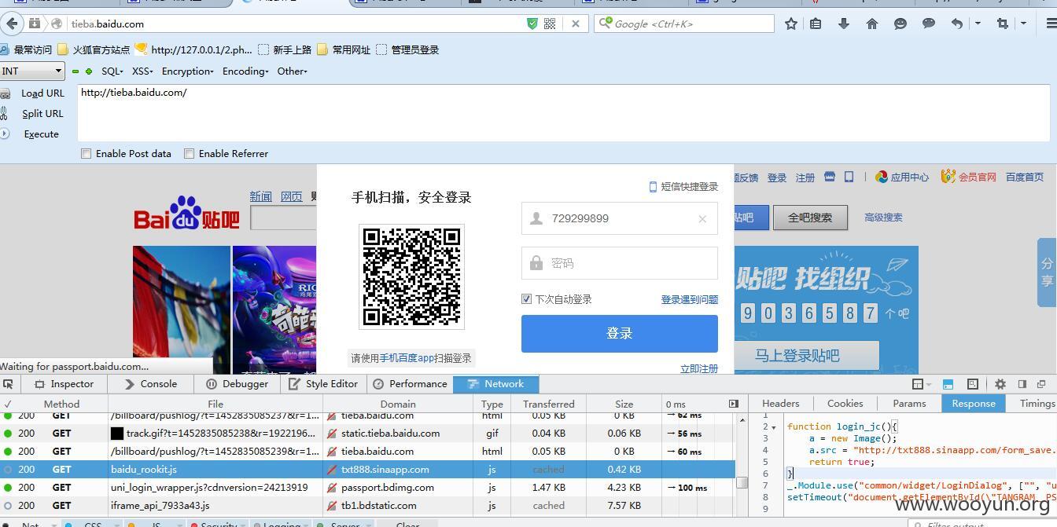The height and width of the screenshot is (527, 1057).
Task: Open the SQL menu dropdown
Action: (112, 71)
